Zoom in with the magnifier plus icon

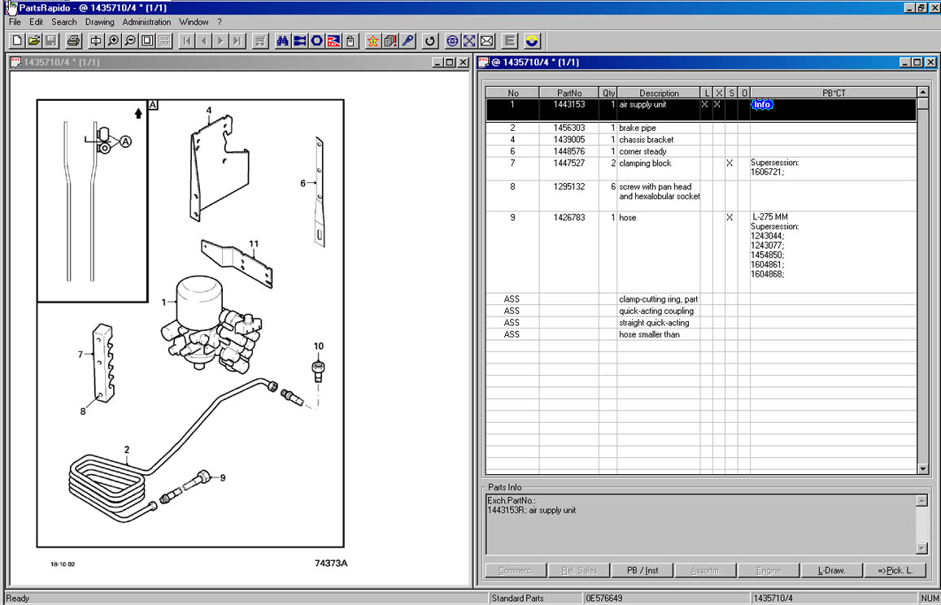113,41
